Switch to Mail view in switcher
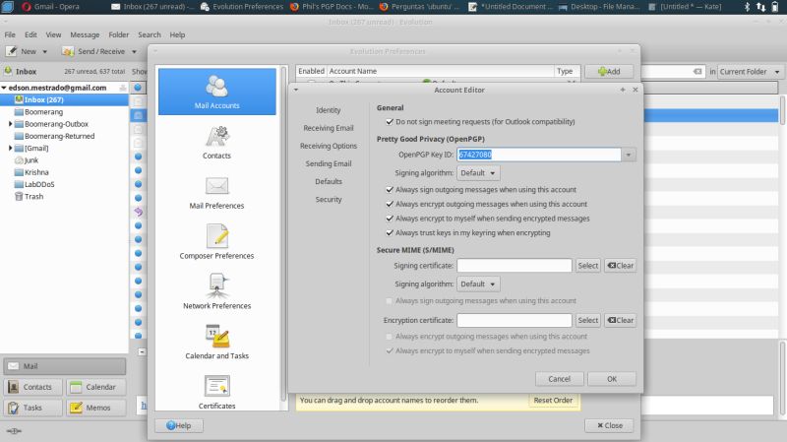Image resolution: width=787 pixels, height=442 pixels. 65,366
